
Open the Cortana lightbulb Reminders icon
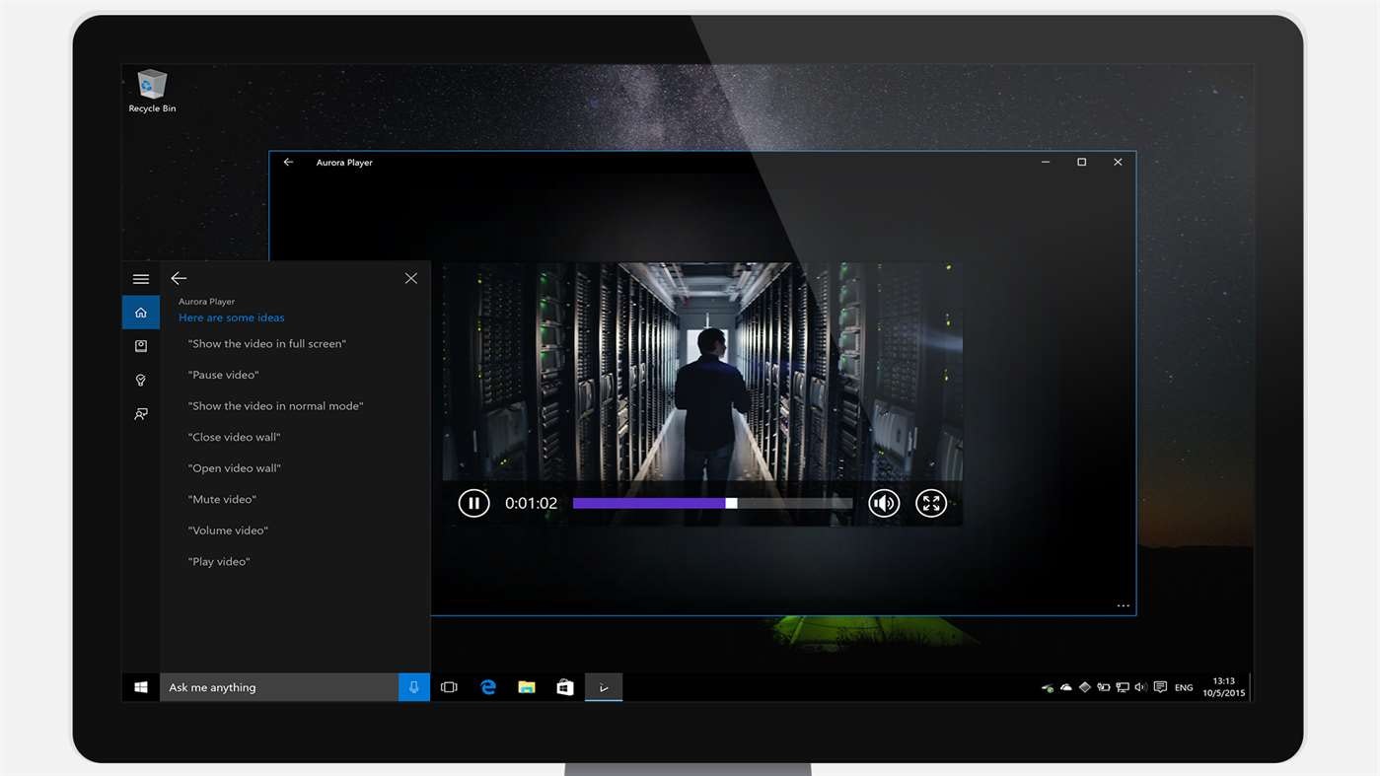(141, 381)
